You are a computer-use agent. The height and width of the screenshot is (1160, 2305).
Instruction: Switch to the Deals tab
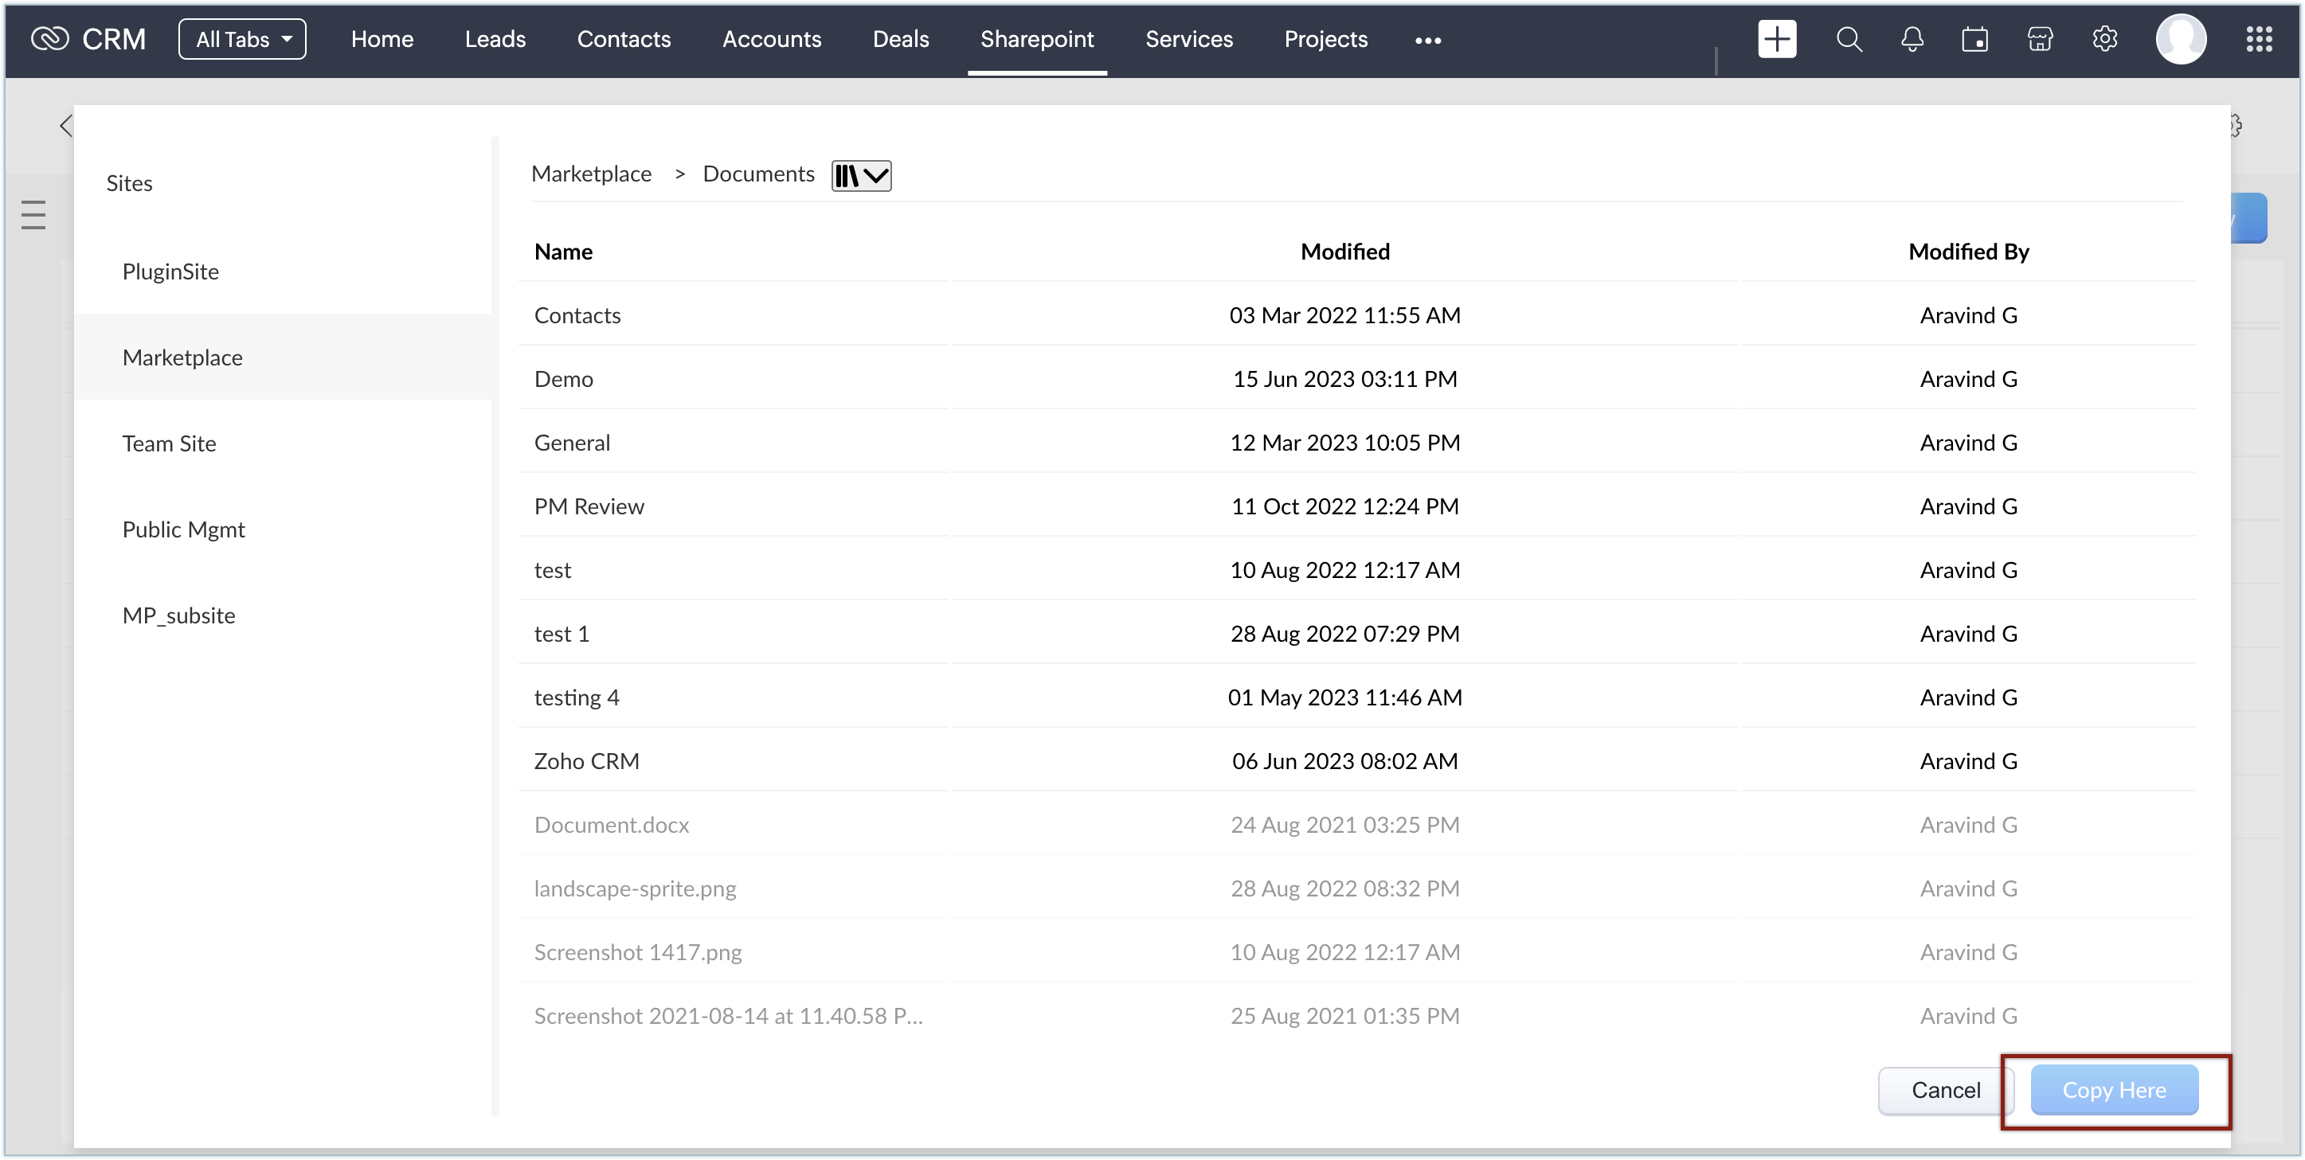pyautogui.click(x=900, y=39)
